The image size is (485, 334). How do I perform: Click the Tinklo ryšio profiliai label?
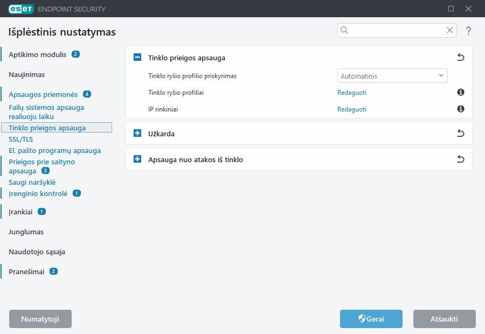click(x=176, y=93)
